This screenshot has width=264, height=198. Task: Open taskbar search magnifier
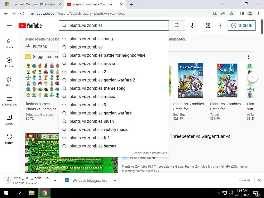click(19, 193)
